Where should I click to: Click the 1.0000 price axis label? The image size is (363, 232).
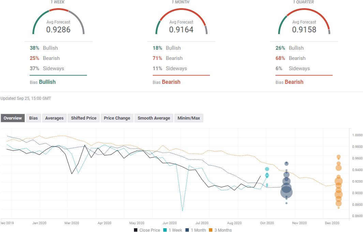point(357,135)
